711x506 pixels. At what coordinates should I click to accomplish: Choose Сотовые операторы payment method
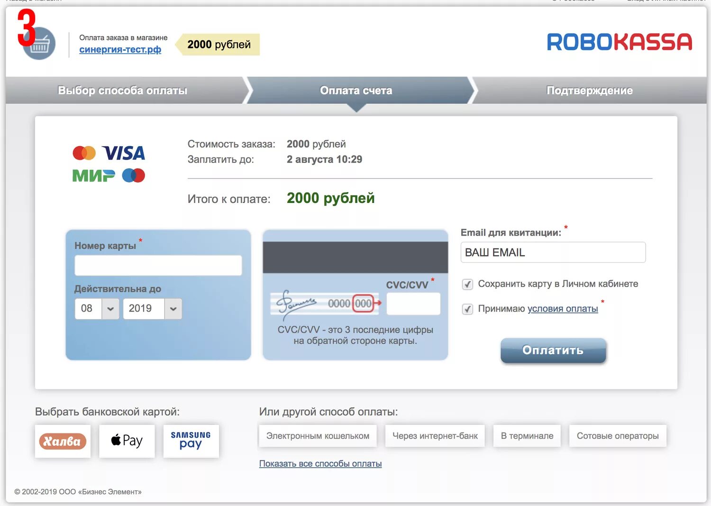coord(618,436)
